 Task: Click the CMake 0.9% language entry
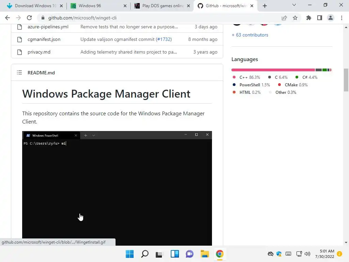point(293,85)
